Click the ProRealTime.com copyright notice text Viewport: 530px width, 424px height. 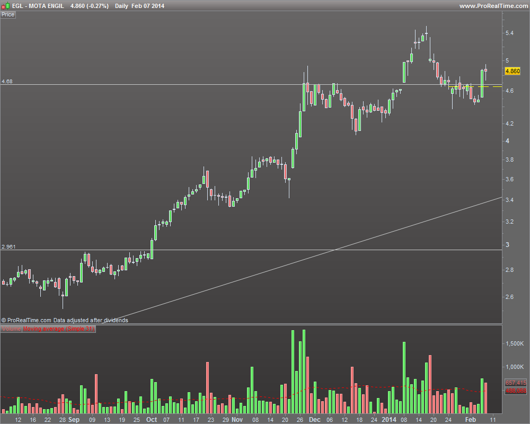point(65,320)
